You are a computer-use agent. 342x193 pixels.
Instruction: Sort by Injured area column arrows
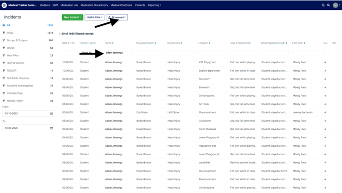coord(182,43)
